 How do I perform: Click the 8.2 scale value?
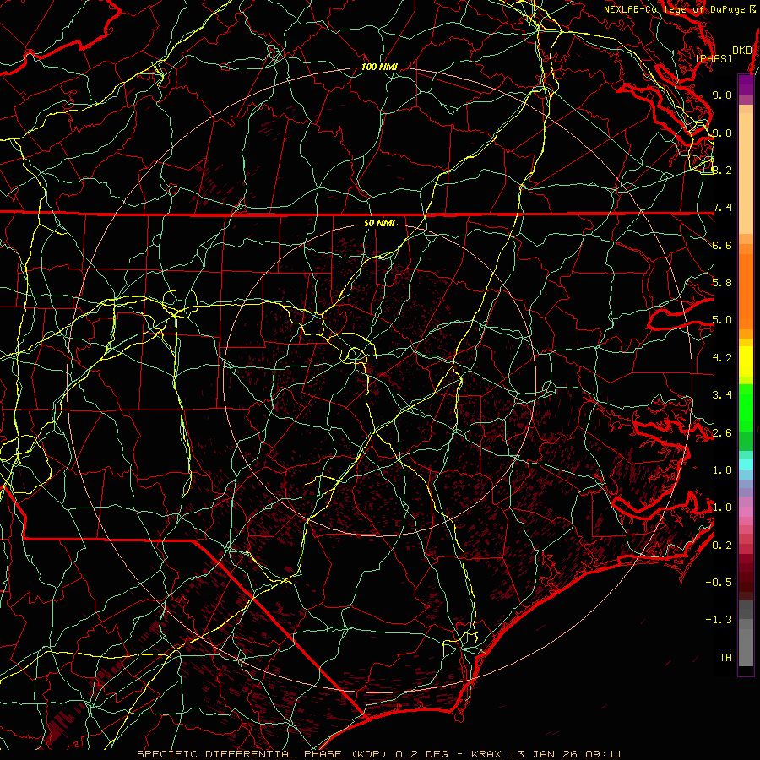(x=722, y=170)
